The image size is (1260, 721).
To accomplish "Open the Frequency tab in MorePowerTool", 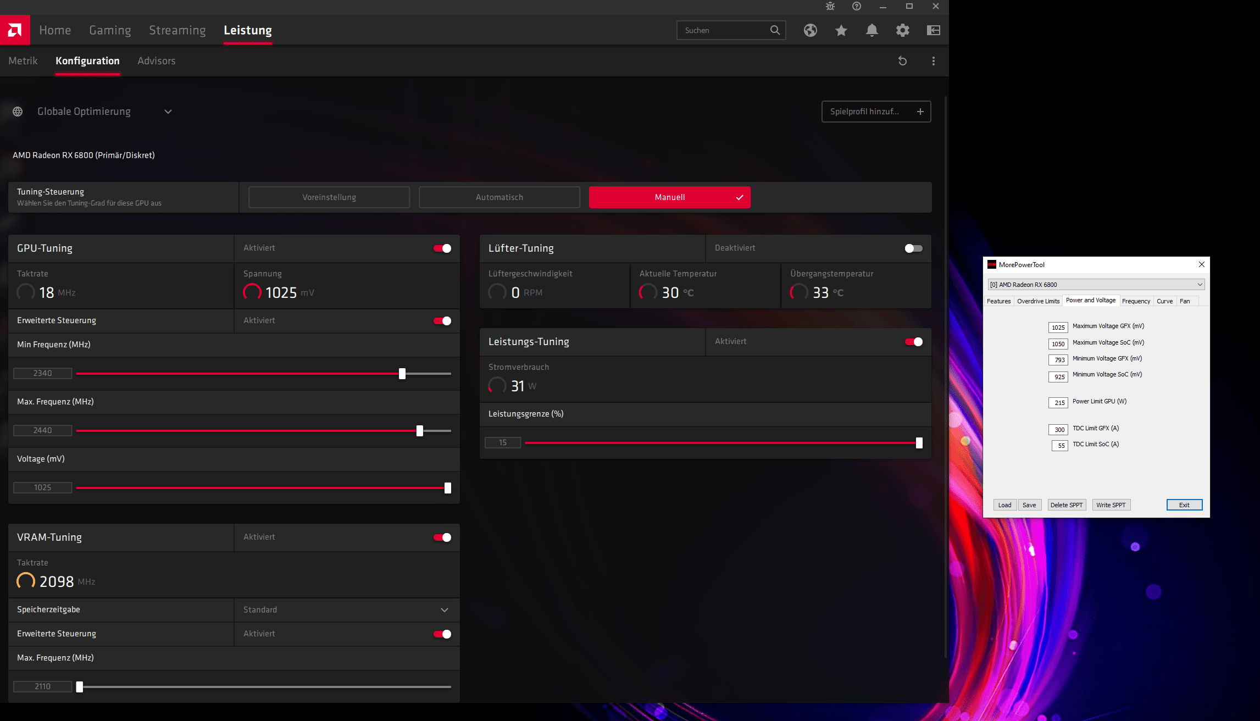I will (1135, 301).
